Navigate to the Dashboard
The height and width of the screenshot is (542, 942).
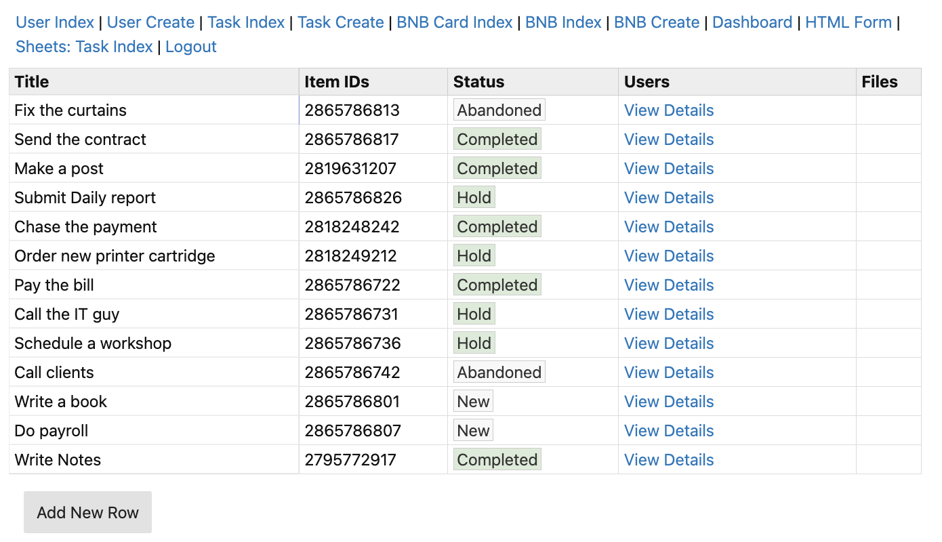click(752, 22)
